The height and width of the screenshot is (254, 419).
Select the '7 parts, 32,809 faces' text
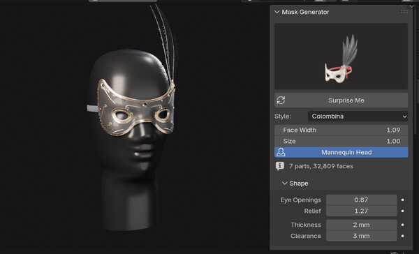[x=321, y=166]
